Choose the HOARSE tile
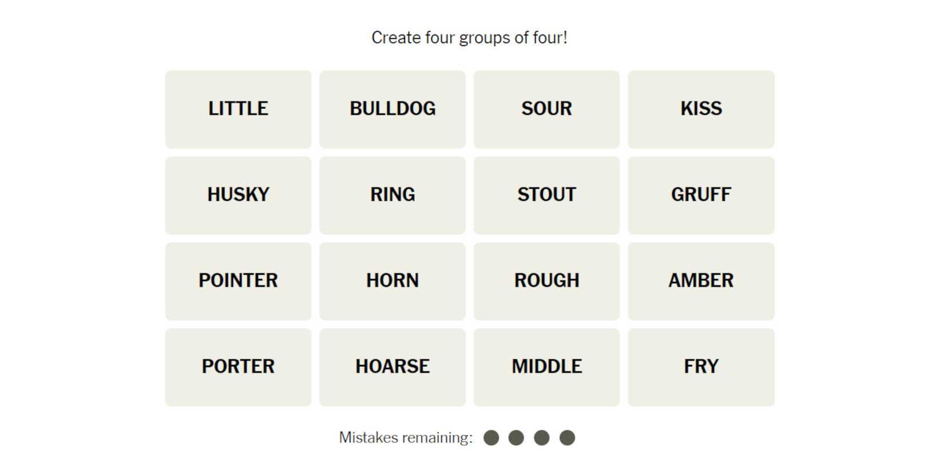The width and height of the screenshot is (944, 472). [x=392, y=367]
